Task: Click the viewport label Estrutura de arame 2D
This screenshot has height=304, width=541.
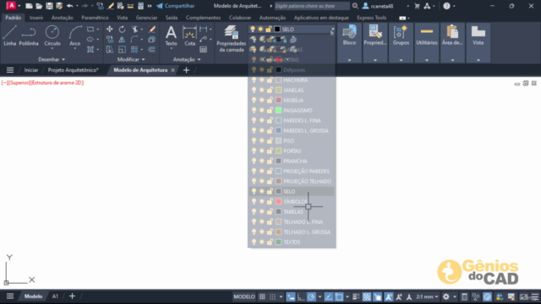Action: click(x=57, y=83)
